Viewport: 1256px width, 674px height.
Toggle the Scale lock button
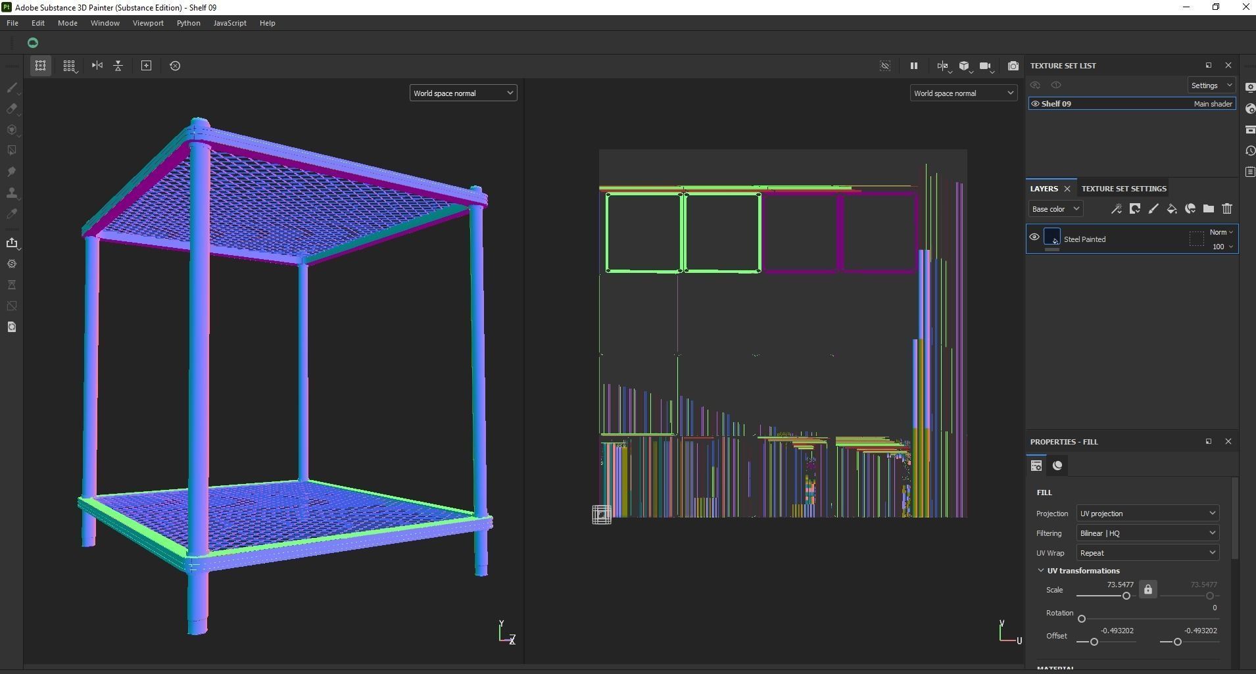point(1148,589)
